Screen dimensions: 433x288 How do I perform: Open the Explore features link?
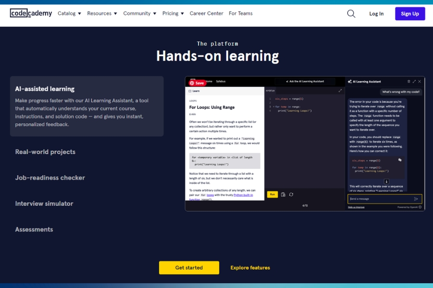click(x=250, y=268)
